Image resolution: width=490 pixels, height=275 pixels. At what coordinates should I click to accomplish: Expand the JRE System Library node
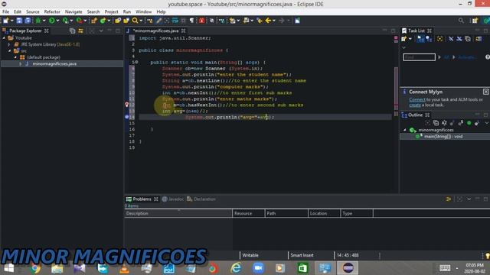tap(9, 44)
